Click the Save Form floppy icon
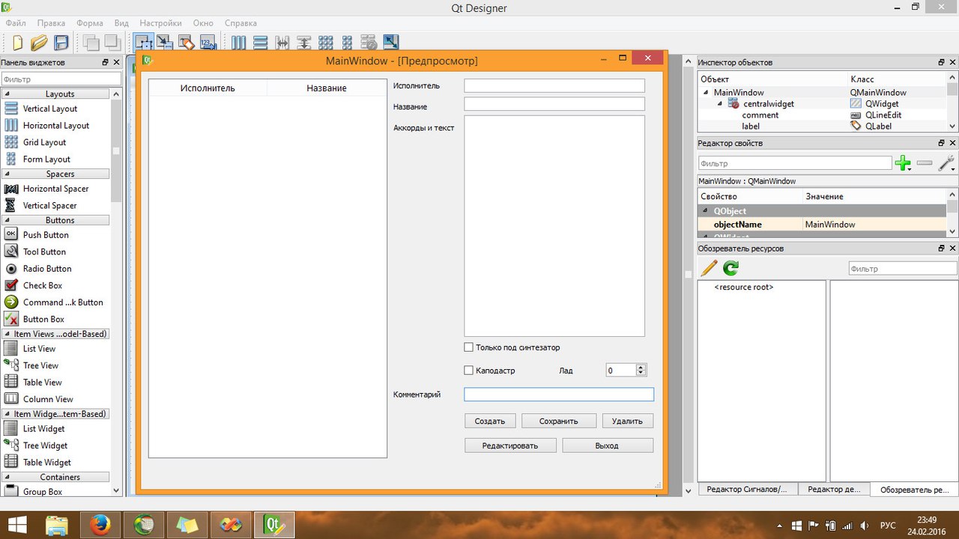The height and width of the screenshot is (539, 959). click(x=61, y=43)
